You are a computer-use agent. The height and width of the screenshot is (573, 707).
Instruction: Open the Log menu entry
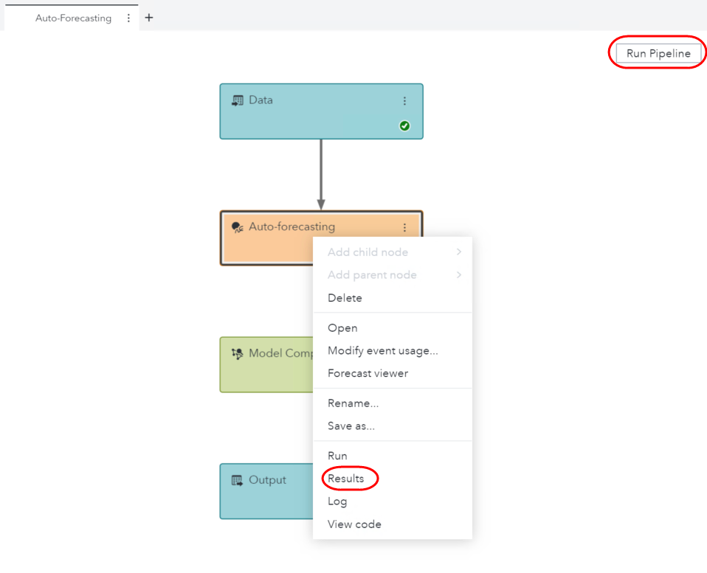[337, 501]
